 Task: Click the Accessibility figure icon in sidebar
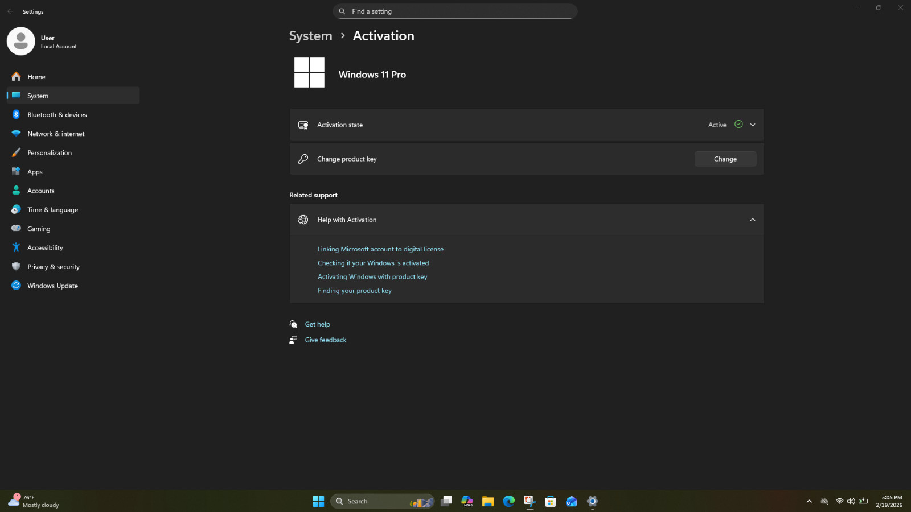16,247
